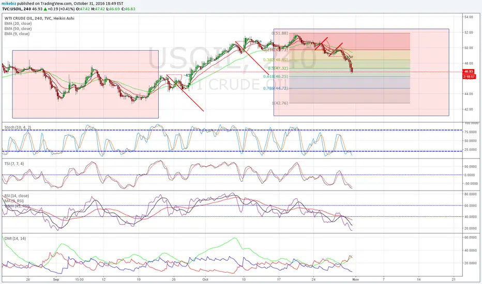Click the 0(51.88) Fibonacci level label
482x284 pixels.
pyautogui.click(x=280, y=33)
